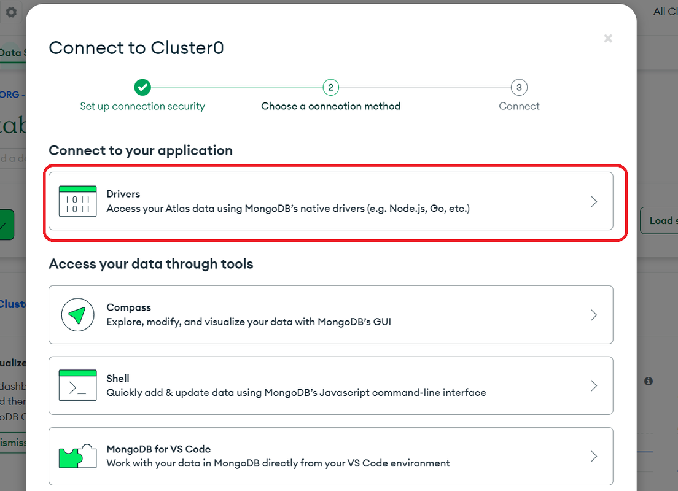The height and width of the screenshot is (491, 678).
Task: Click the 'Connect to Cluster0' dialog title
Action: [136, 47]
